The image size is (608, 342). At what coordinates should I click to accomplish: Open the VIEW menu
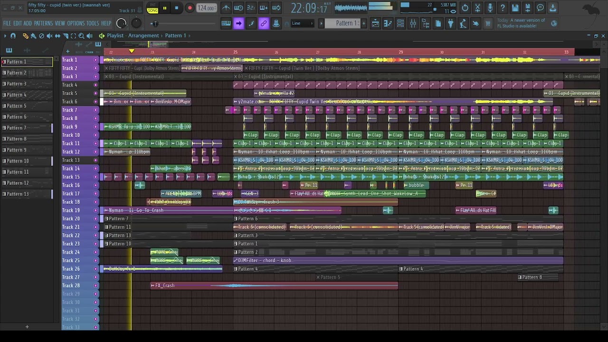click(x=60, y=23)
